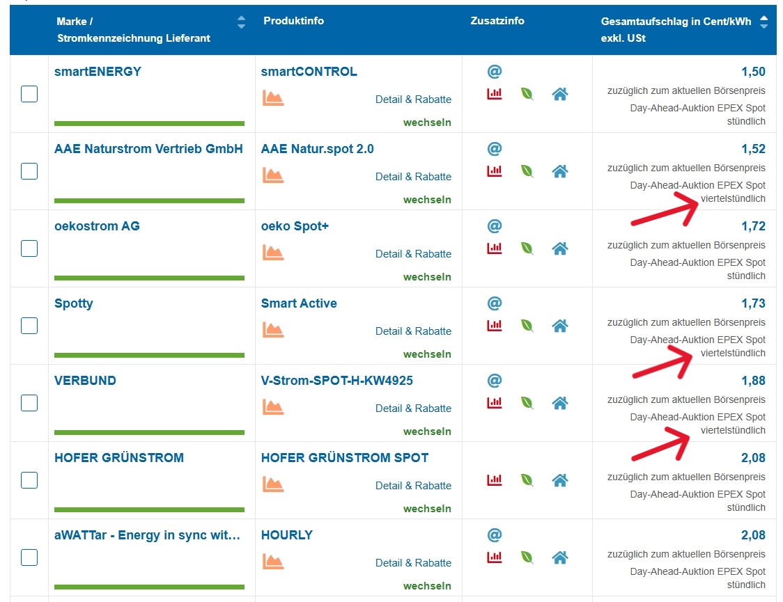
Task: Click the 1,88 surcharge value for VERBUND
Action: tap(753, 381)
